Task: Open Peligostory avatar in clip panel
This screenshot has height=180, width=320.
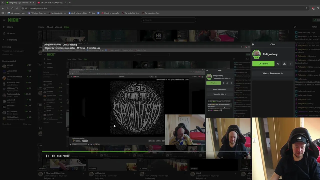Action: pyautogui.click(x=256, y=54)
